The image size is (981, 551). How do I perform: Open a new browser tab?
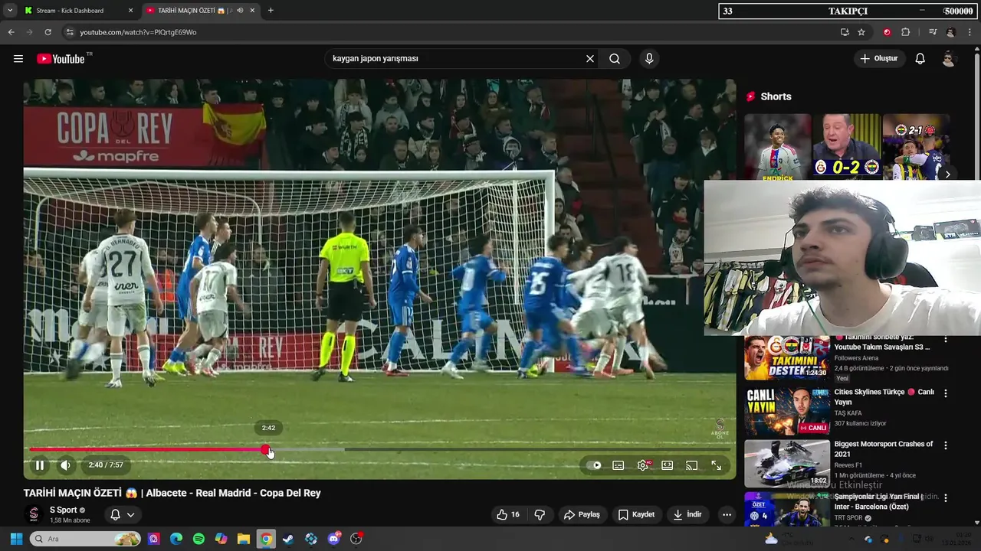pos(271,11)
